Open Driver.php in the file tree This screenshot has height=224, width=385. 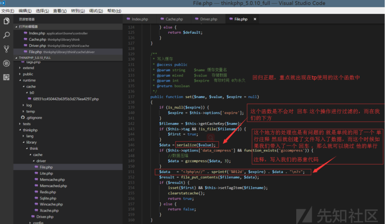tap(45, 217)
